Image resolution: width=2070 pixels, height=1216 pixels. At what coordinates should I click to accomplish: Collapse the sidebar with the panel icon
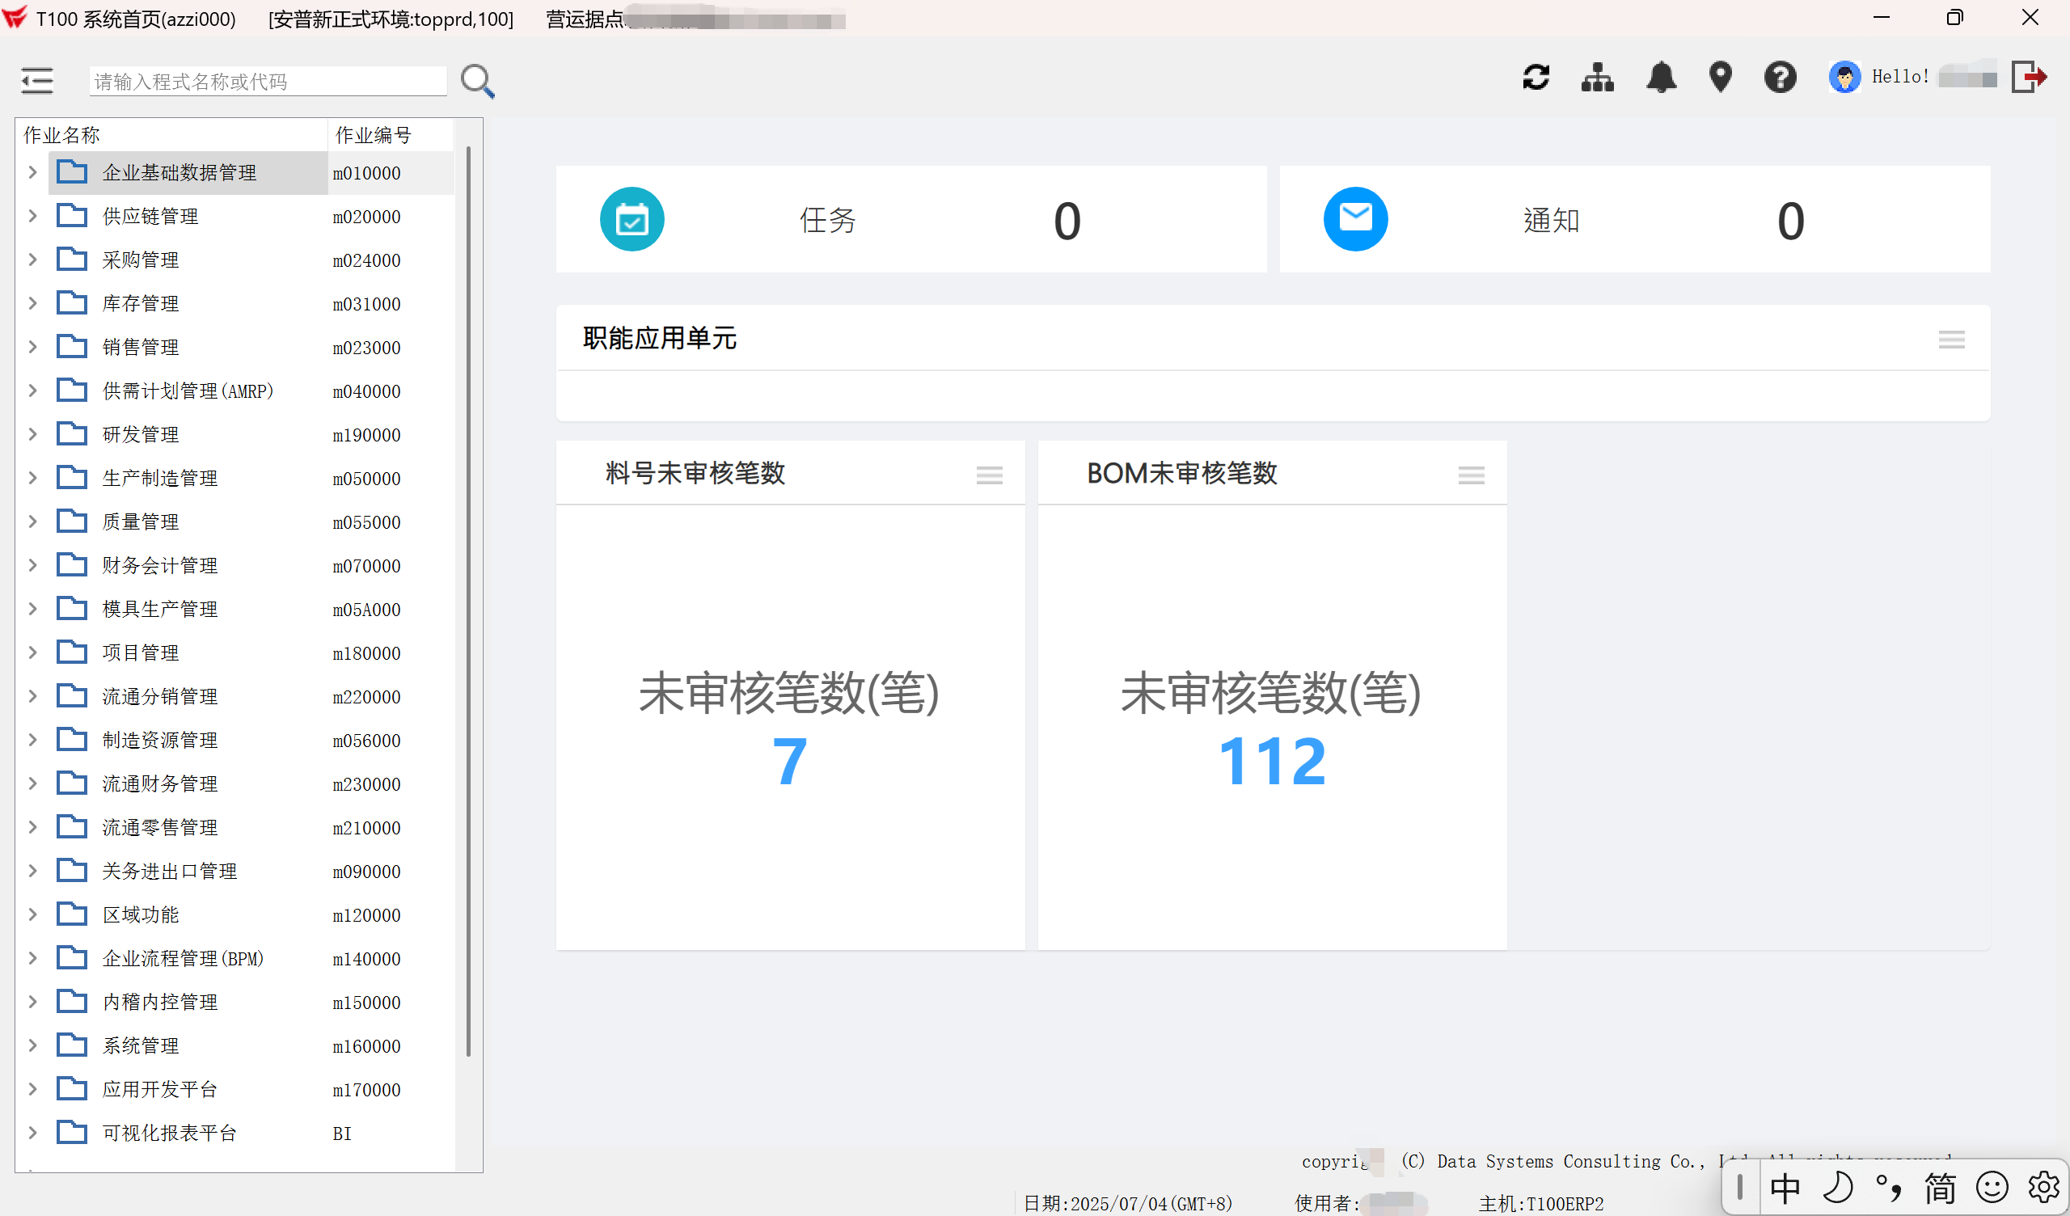pyautogui.click(x=36, y=80)
